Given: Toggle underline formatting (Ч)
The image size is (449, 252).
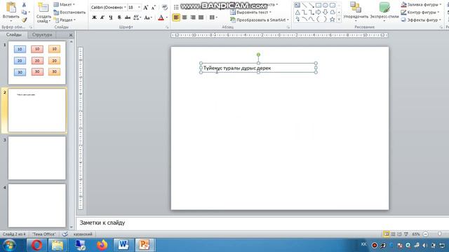Looking at the screenshot, I should (x=111, y=17).
